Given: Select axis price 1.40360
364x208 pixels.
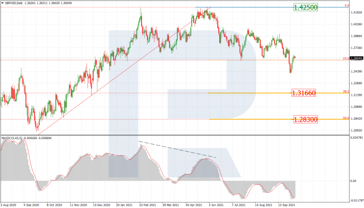Looking at the screenshot, I should 356,24.
